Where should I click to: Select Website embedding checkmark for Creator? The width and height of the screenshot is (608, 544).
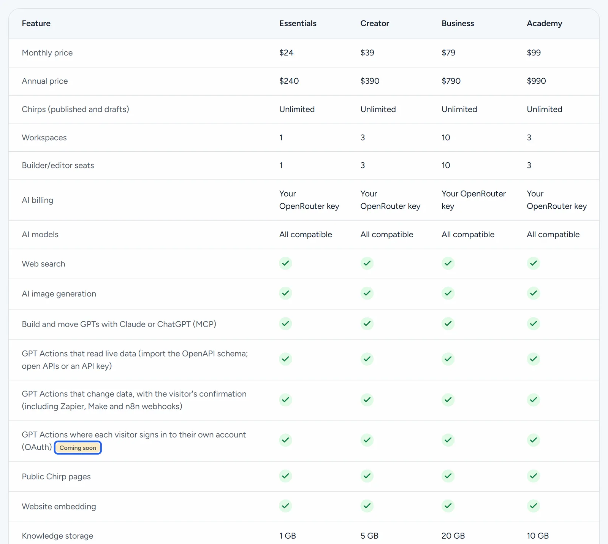click(367, 506)
